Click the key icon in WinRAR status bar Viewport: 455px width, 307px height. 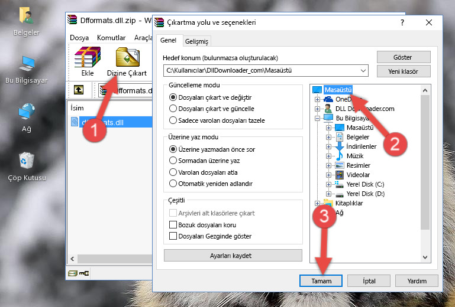pos(84,273)
